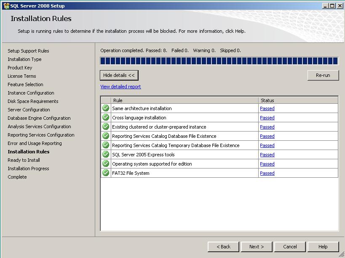Select Feature Selection step in sidebar
This screenshot has height=258, width=345.
pyautogui.click(x=25, y=84)
